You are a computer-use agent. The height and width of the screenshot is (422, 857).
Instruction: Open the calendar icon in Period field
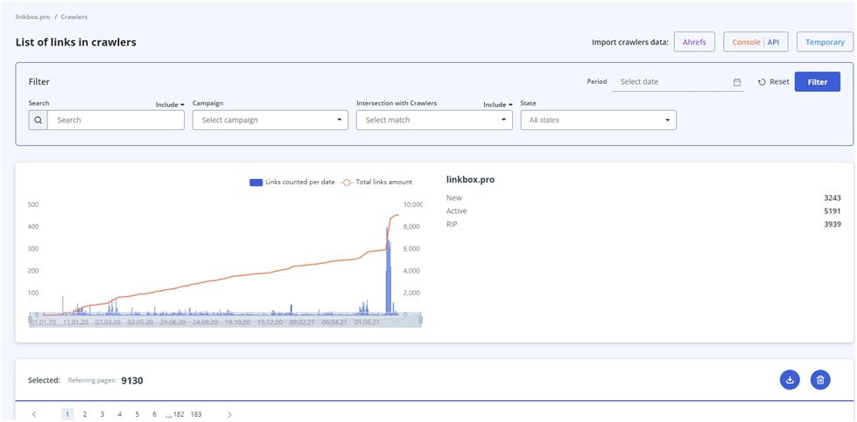pyautogui.click(x=737, y=82)
